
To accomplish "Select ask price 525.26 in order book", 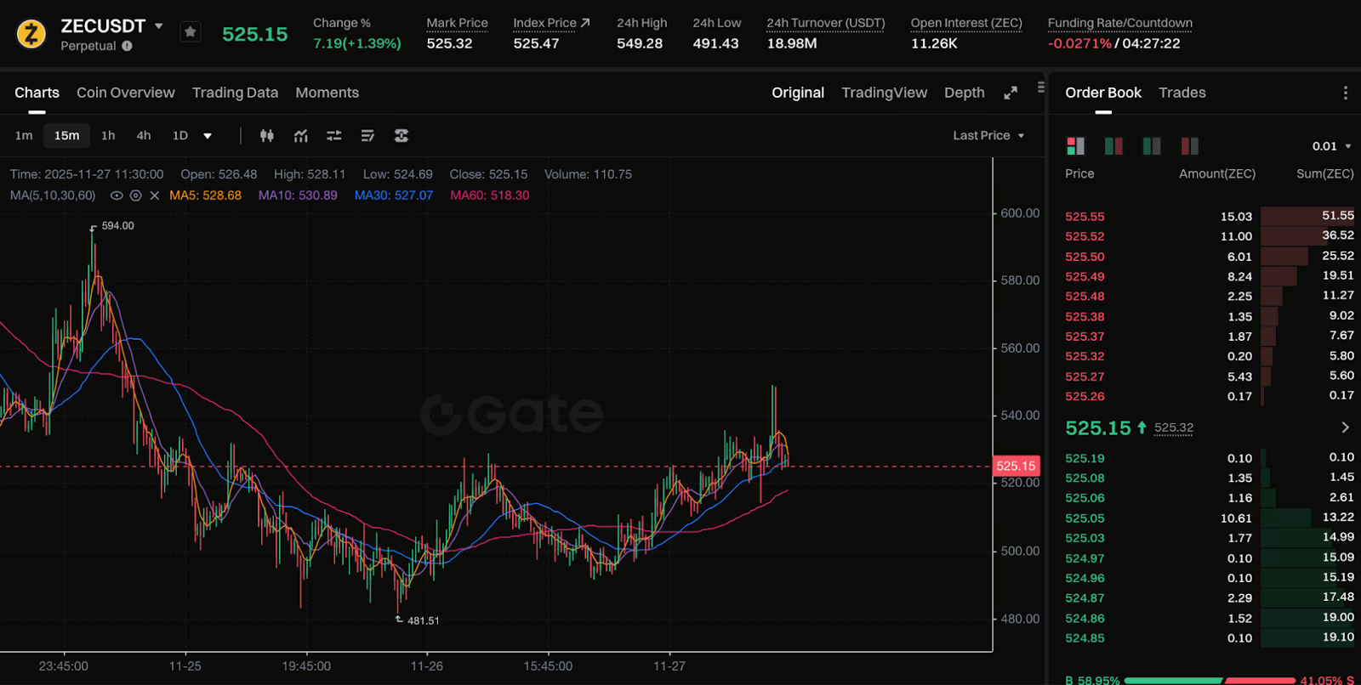I will click(1085, 396).
